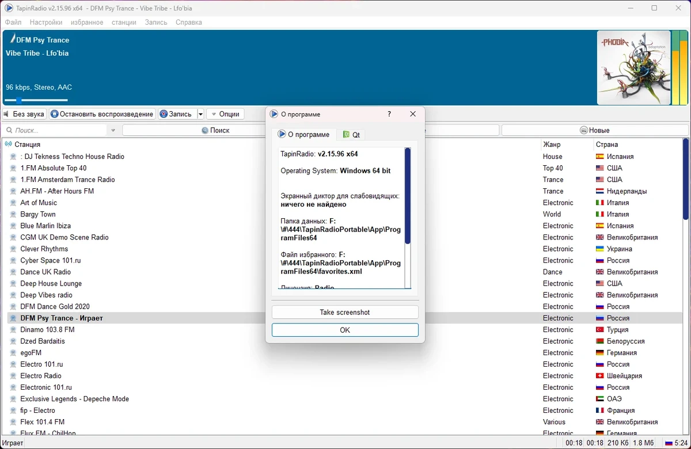Click the About dialog title icon
Viewport: 691px width, 449px height.
274,114
